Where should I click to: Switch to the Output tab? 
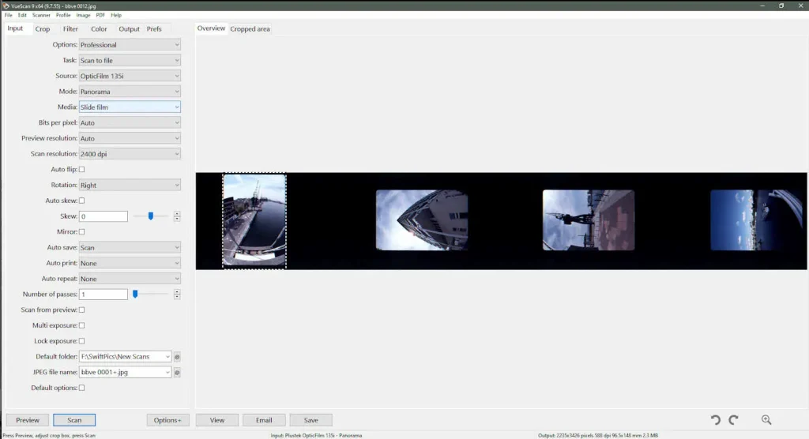pos(129,29)
